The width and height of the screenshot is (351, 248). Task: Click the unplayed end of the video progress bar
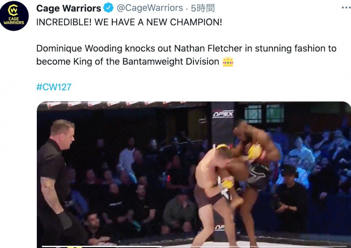254,246
